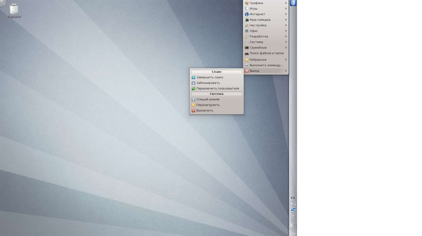The width and height of the screenshot is (422, 236).
Task: Click the Заблокировать lock icon
Action: [193, 83]
